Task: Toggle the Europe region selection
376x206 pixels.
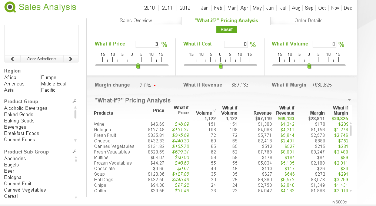Action: click(x=49, y=77)
